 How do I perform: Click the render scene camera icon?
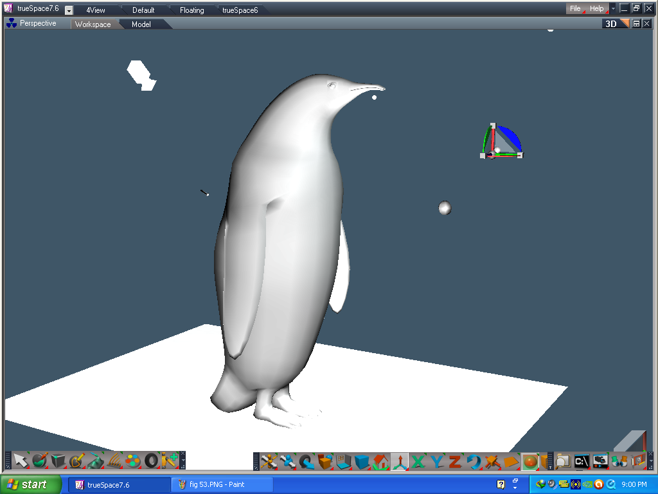pyautogui.click(x=600, y=460)
